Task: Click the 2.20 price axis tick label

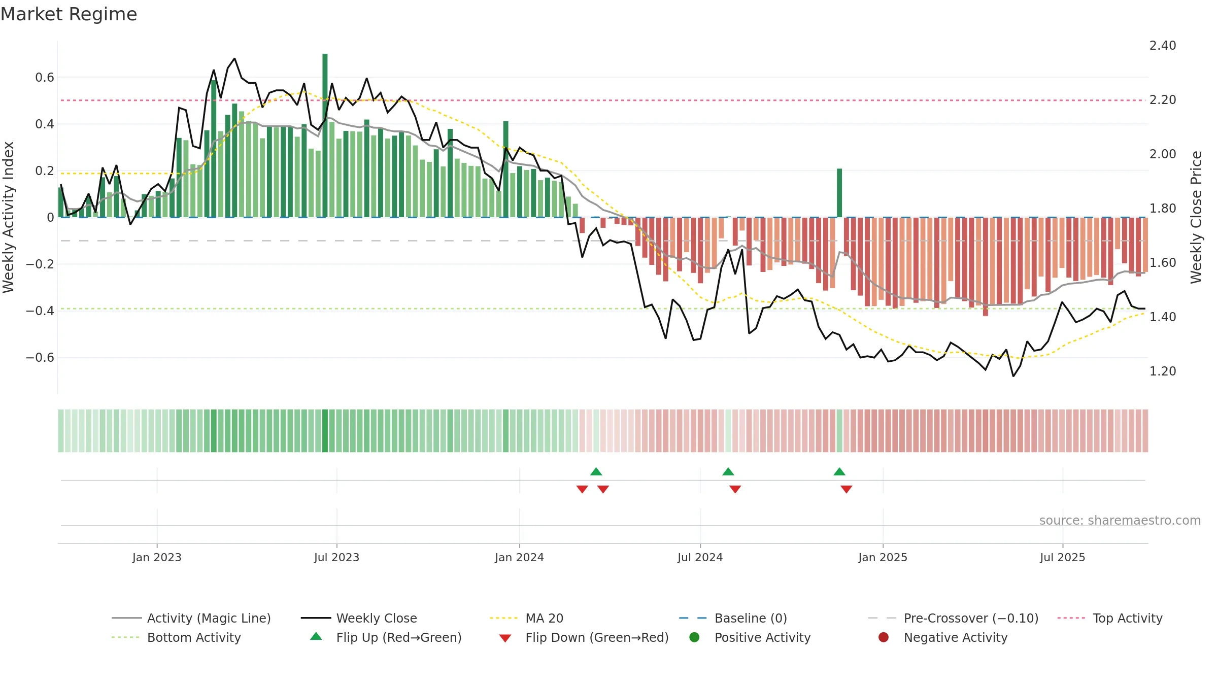Action: [1163, 100]
